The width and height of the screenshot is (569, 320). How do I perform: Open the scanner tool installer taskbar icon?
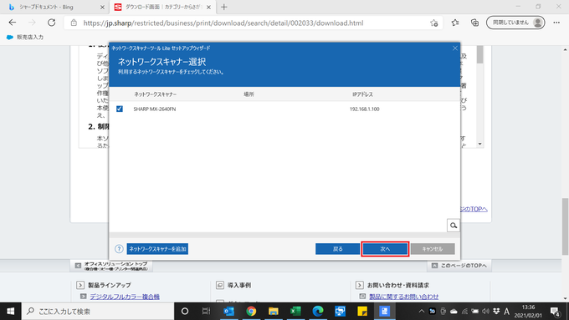coord(385,312)
